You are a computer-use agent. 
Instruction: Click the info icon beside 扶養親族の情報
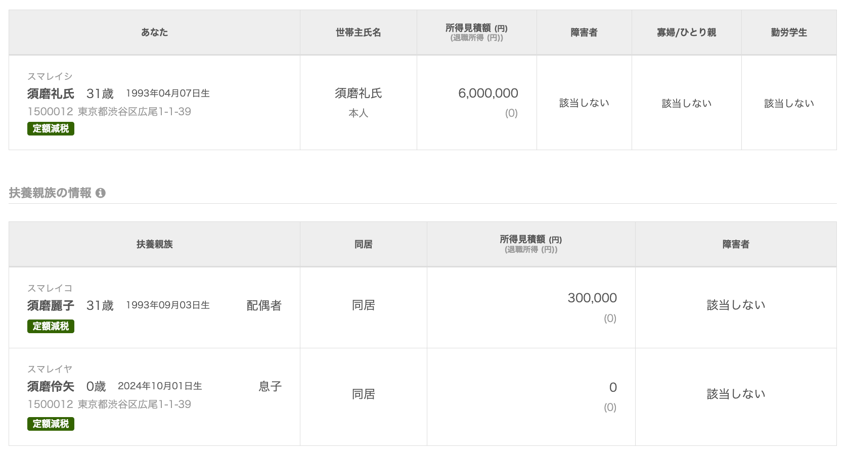[x=101, y=193]
